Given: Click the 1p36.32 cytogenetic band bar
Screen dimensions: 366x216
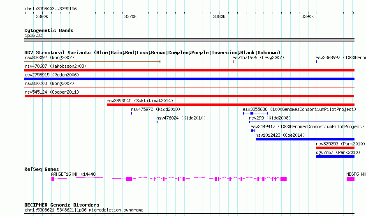Looking at the screenshot, I should [189, 40].
